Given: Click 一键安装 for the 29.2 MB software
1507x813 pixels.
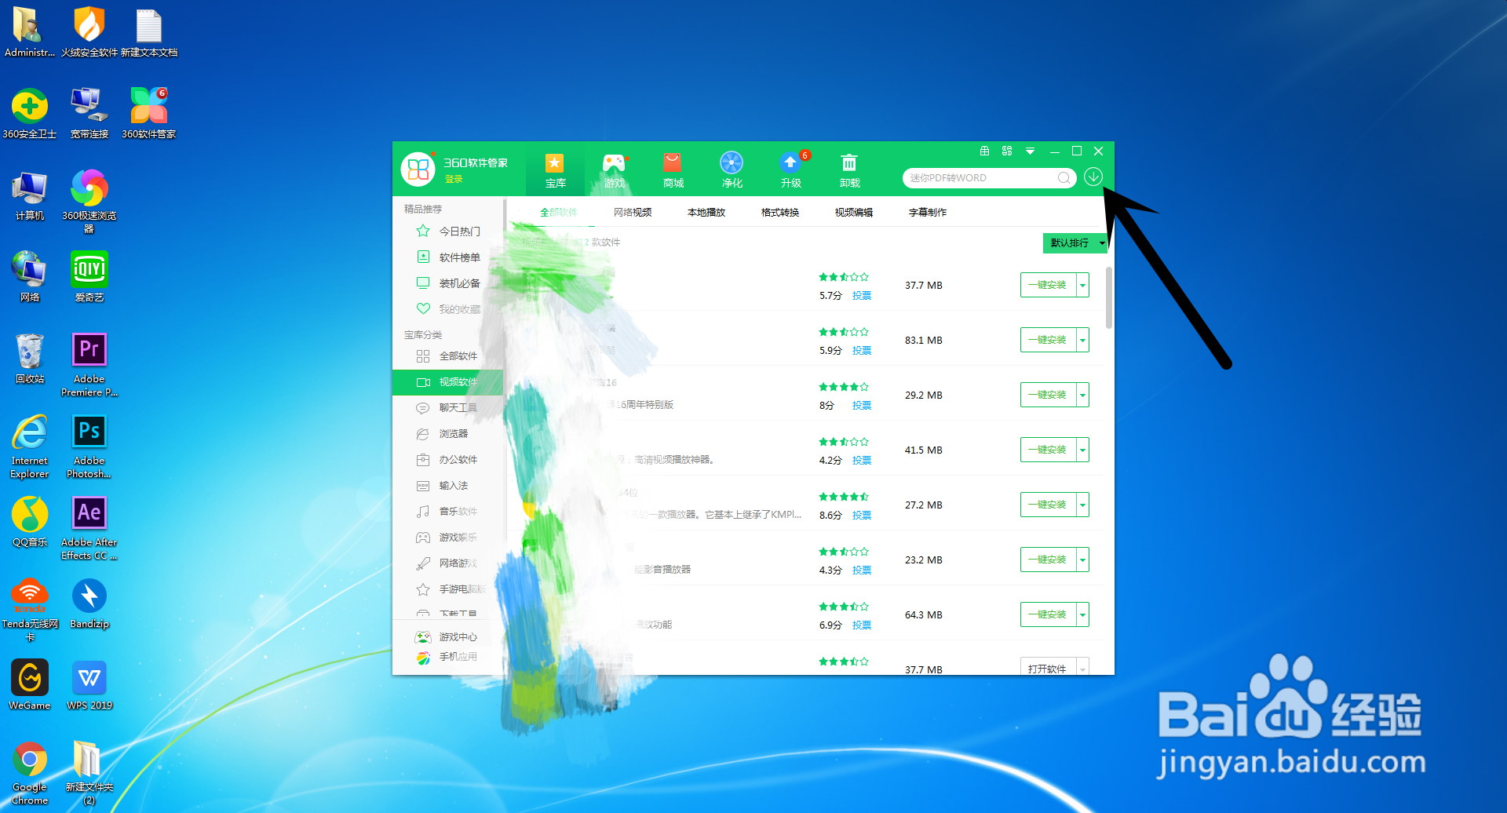Looking at the screenshot, I should [x=1049, y=395].
